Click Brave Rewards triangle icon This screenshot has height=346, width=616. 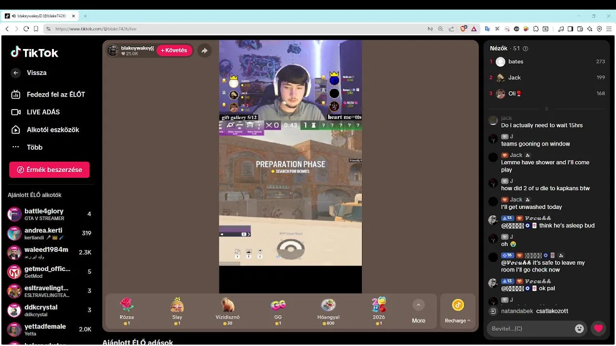(x=474, y=29)
